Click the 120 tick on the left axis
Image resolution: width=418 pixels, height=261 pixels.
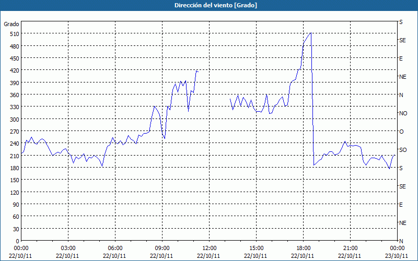[15, 193]
